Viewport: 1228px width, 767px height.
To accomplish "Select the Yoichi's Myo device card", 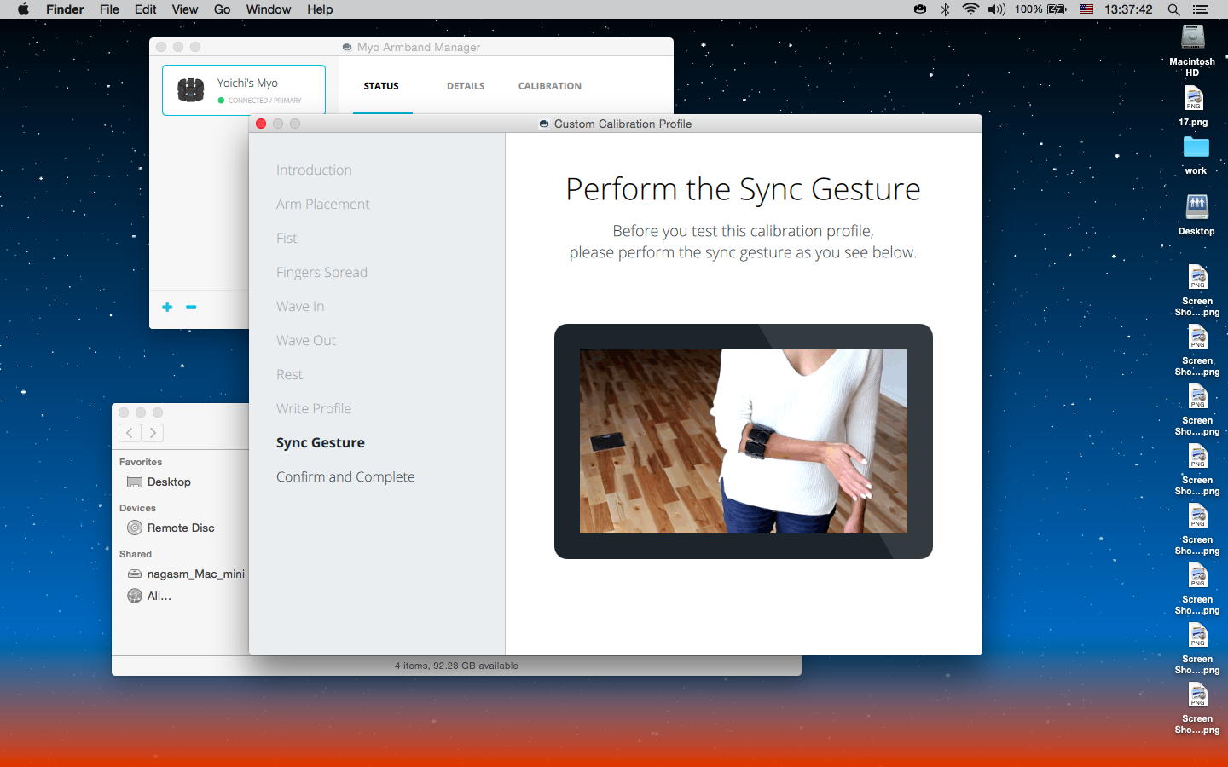I will pos(244,89).
